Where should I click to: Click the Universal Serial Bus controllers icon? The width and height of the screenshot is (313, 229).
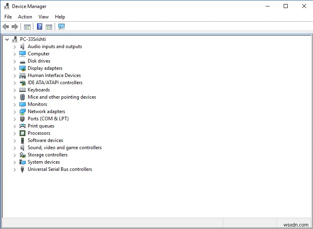pos(23,169)
